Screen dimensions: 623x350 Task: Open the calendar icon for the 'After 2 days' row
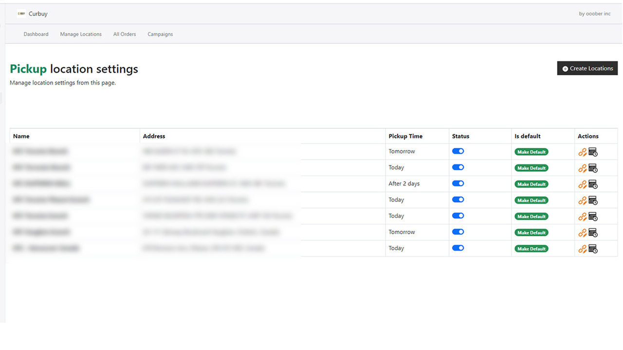(593, 184)
